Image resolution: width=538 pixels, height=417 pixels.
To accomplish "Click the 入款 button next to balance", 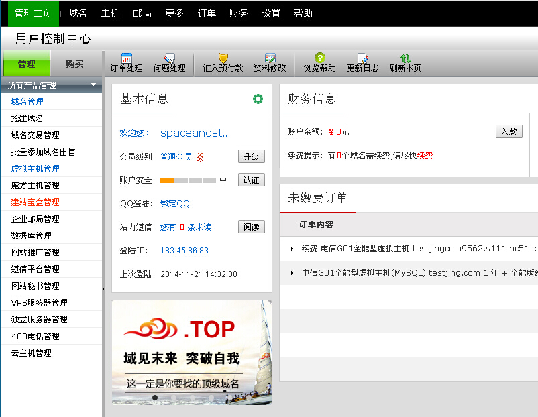I will tap(508, 132).
